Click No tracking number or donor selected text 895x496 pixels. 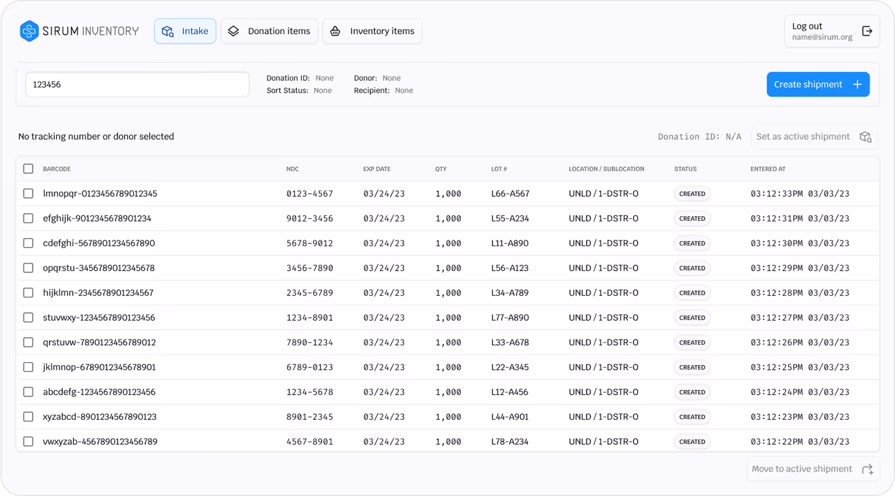tap(96, 136)
